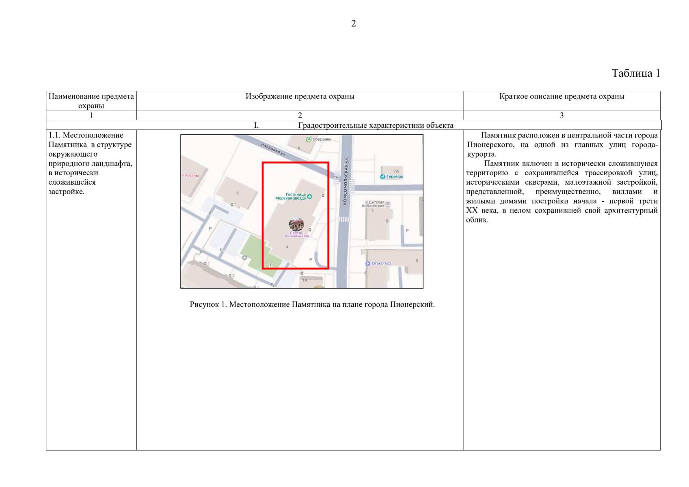The width and height of the screenshot is (689, 487).
Task: Click the У Ульяны place label
Action: click(190, 175)
